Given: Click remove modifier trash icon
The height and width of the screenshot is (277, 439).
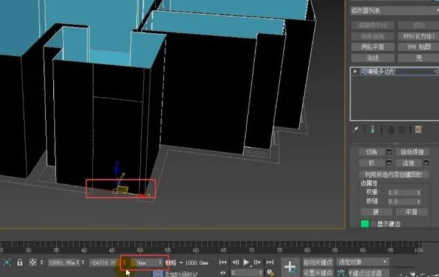Looking at the screenshot, I should (402, 129).
